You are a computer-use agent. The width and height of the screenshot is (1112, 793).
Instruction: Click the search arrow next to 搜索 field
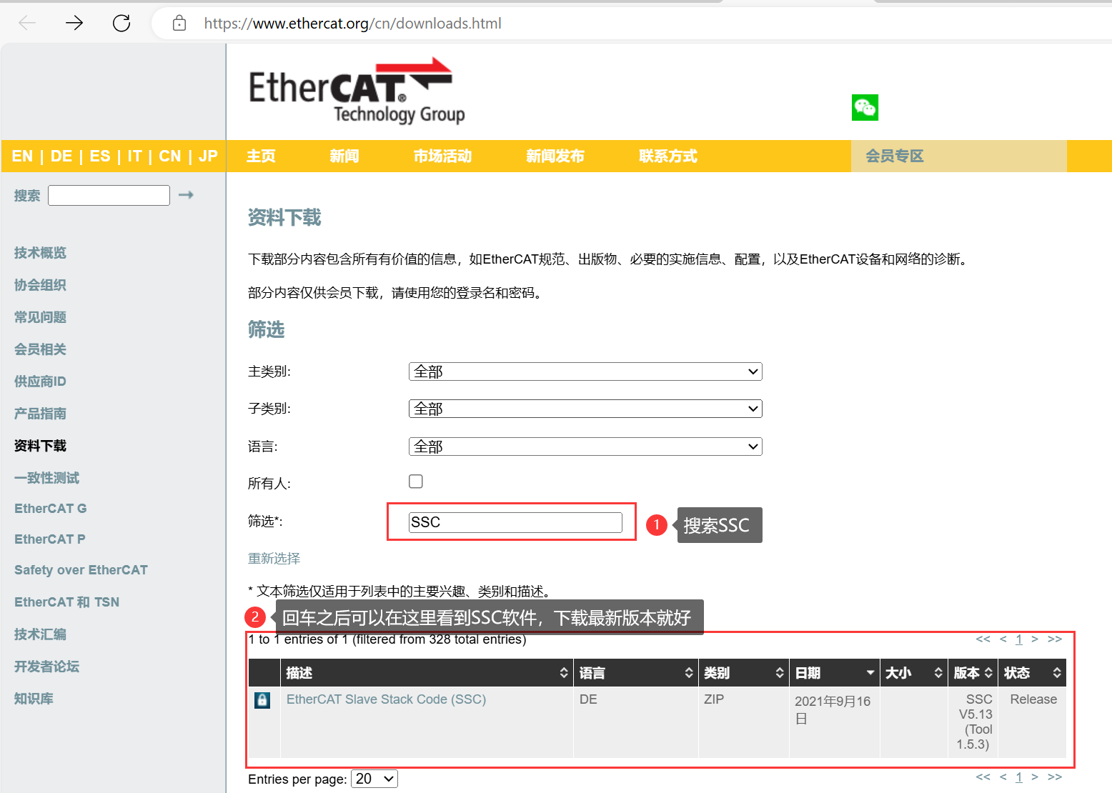click(x=186, y=194)
